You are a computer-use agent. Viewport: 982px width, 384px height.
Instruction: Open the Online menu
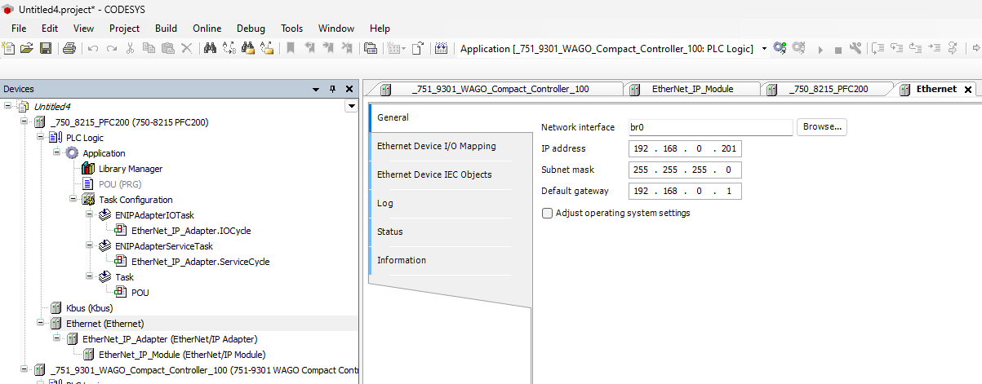(x=207, y=28)
